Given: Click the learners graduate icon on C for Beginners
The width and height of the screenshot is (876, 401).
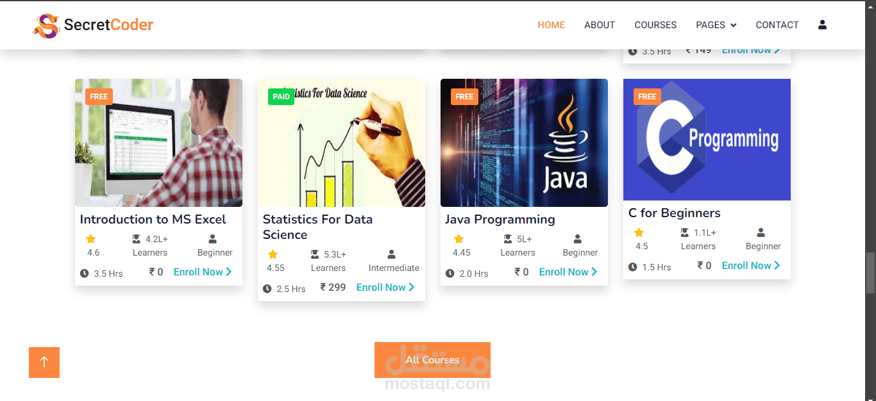Looking at the screenshot, I should 685,233.
